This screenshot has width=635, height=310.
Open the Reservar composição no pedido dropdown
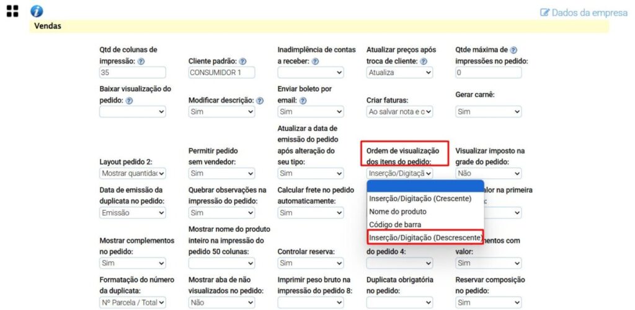(489, 302)
